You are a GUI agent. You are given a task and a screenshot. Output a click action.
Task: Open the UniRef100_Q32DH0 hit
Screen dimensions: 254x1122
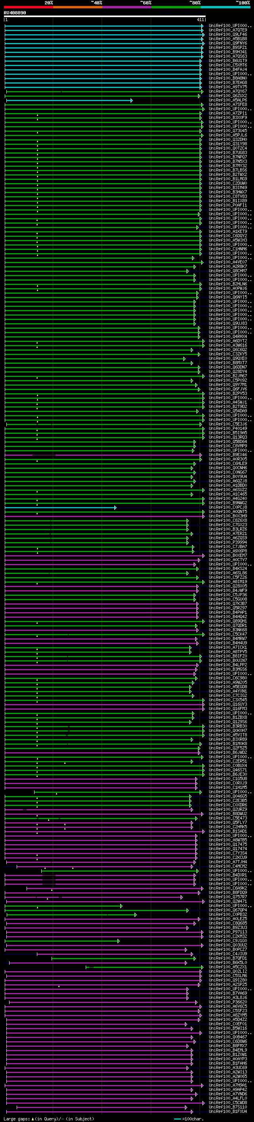(x=228, y=139)
